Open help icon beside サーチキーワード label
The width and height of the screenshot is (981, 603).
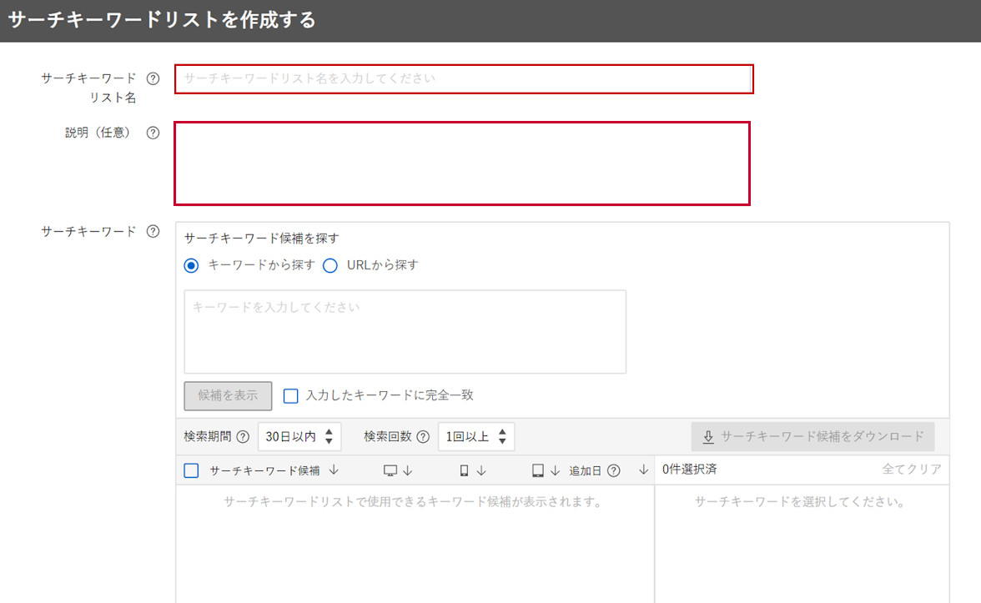click(154, 232)
